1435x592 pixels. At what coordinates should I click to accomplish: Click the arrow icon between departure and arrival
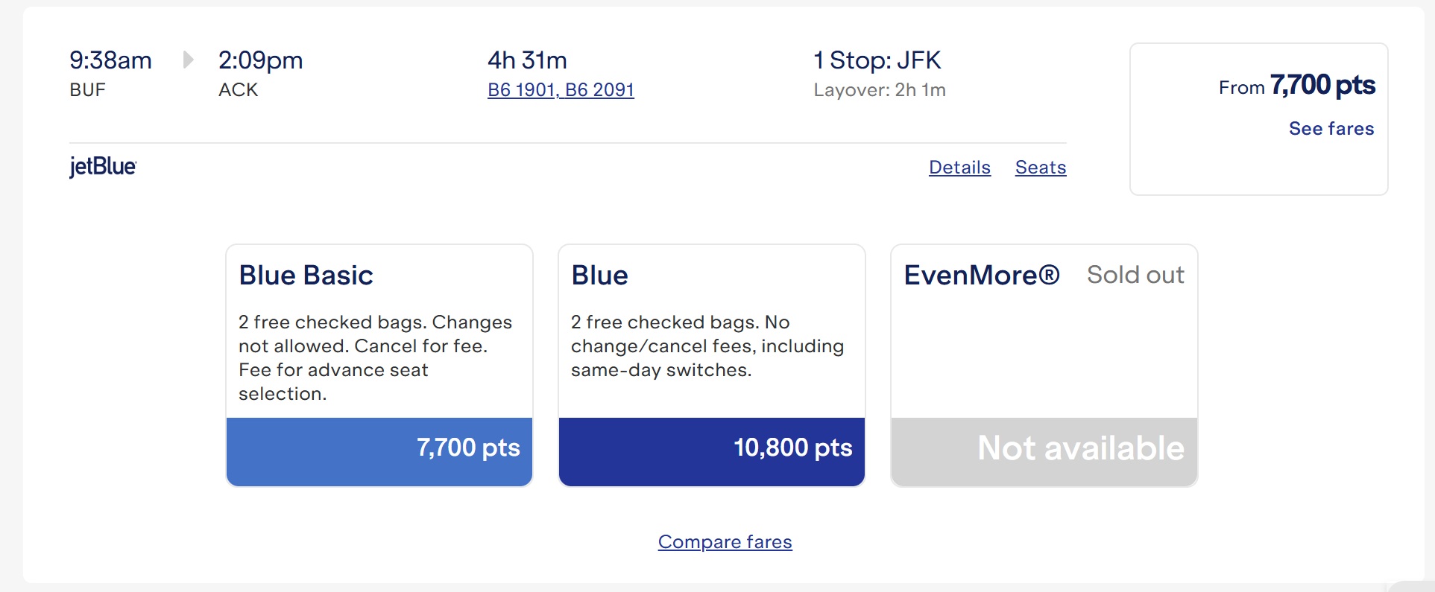click(x=189, y=60)
